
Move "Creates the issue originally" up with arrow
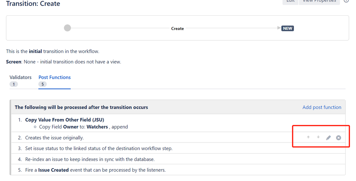pyautogui.click(x=308, y=137)
